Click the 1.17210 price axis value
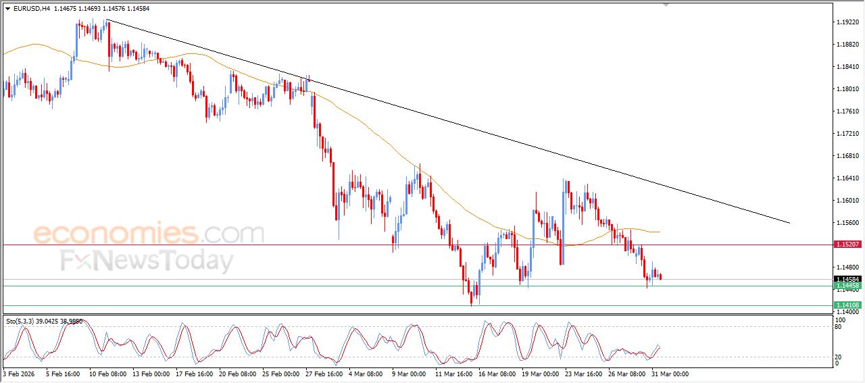The width and height of the screenshot is (865, 383). pyautogui.click(x=847, y=134)
